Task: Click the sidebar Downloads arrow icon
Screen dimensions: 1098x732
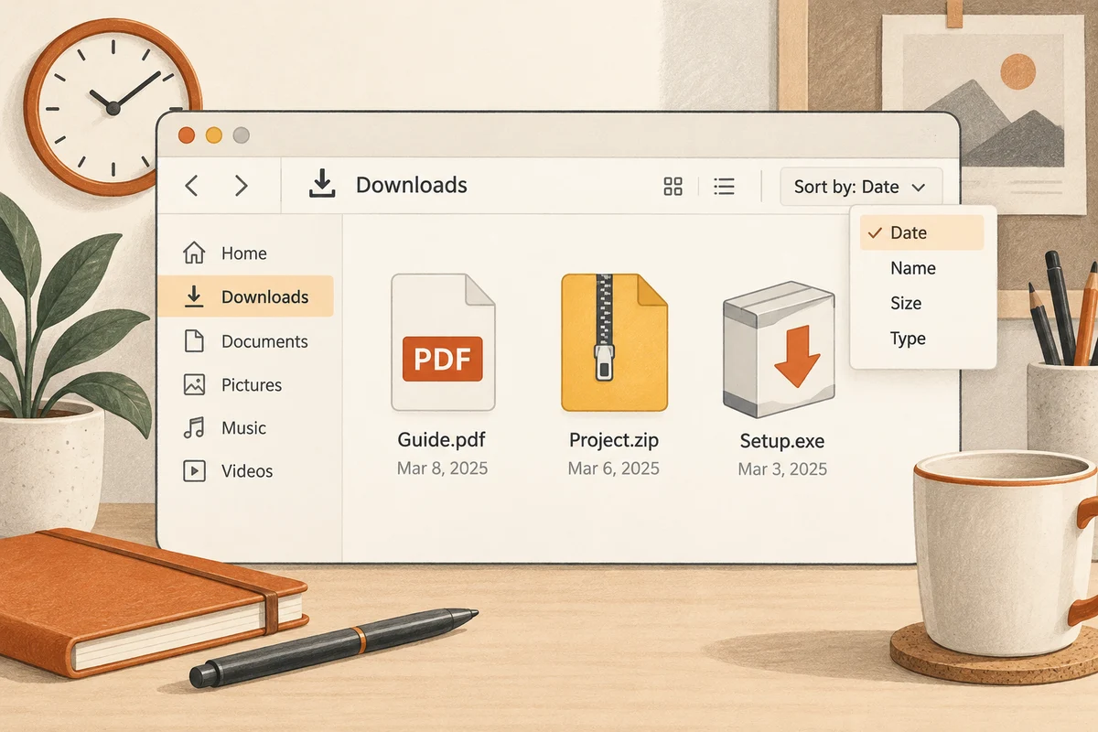Action: click(x=194, y=296)
